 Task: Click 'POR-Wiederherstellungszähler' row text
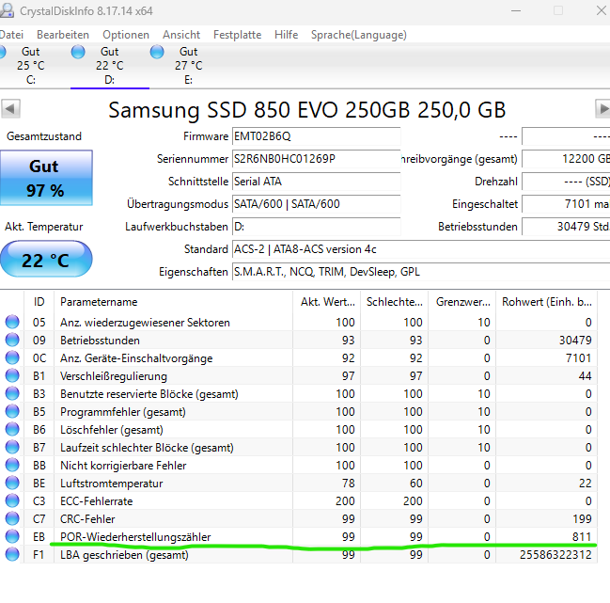coord(135,537)
